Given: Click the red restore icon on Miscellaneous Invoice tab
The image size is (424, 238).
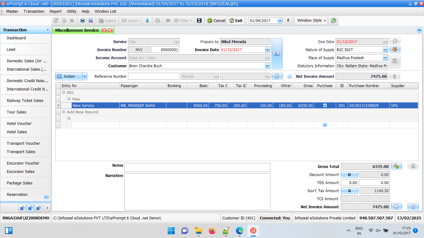Looking at the screenshot, I should [x=104, y=30].
